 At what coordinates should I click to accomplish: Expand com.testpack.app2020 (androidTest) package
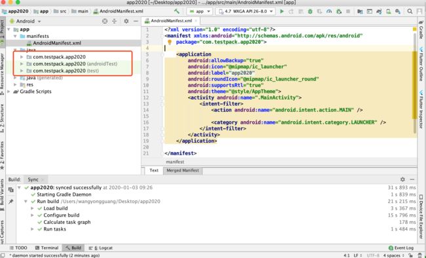(22, 64)
